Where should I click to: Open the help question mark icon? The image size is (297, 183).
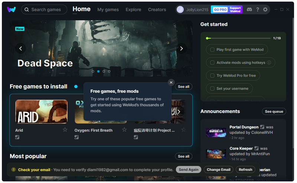click(x=257, y=10)
